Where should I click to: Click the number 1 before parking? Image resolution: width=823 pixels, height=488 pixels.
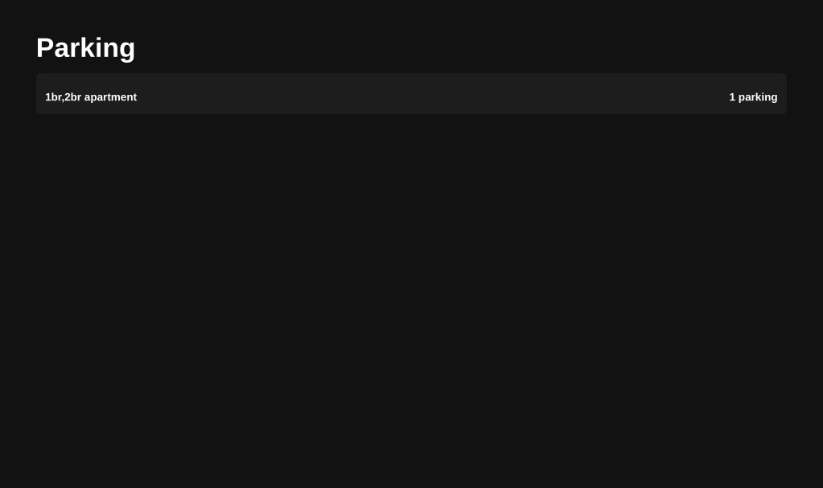[x=732, y=97]
